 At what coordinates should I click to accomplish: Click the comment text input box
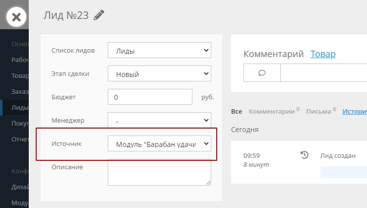(x=323, y=72)
